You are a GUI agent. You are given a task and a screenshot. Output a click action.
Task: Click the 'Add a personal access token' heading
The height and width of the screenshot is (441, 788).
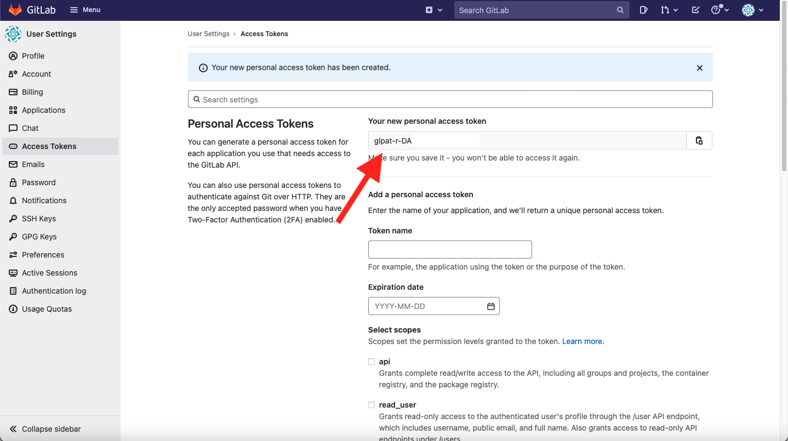pos(421,194)
